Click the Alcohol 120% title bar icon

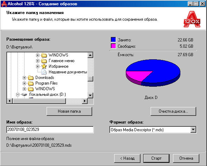pos(4,4)
